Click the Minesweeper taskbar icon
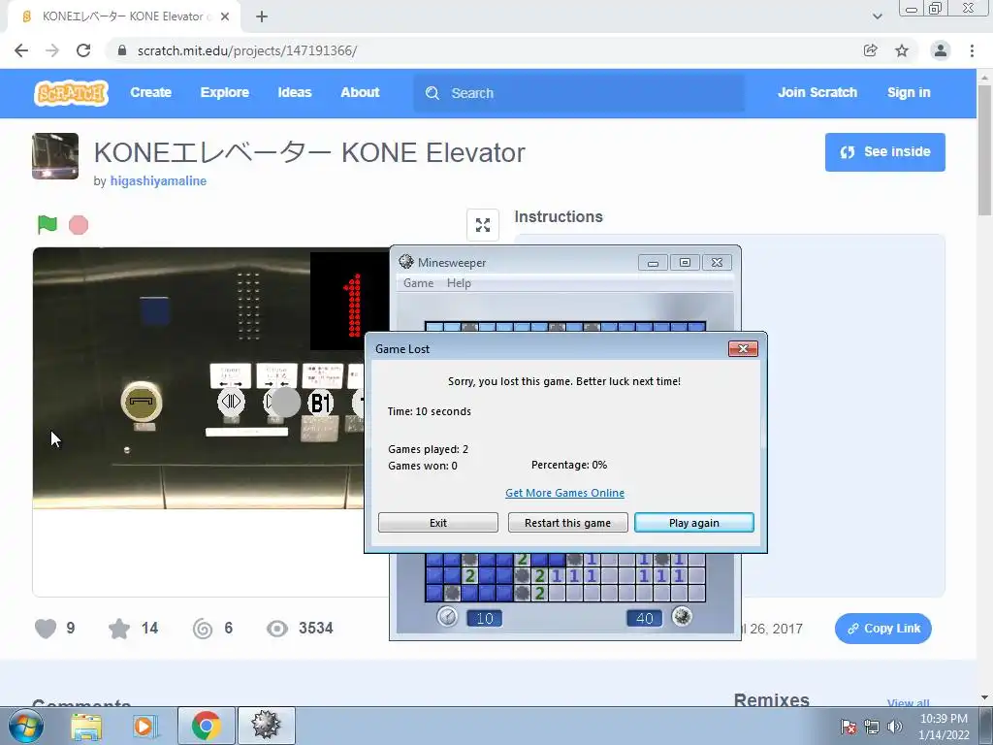 tap(266, 726)
